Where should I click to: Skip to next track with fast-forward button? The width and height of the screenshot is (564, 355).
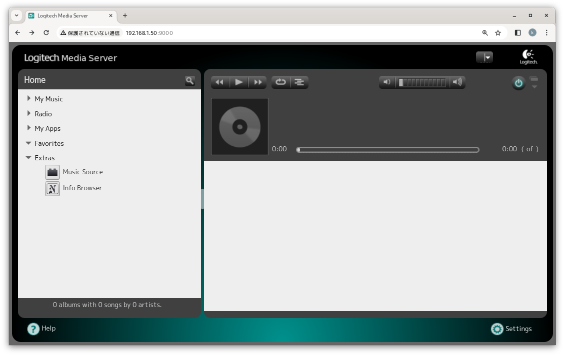(258, 82)
